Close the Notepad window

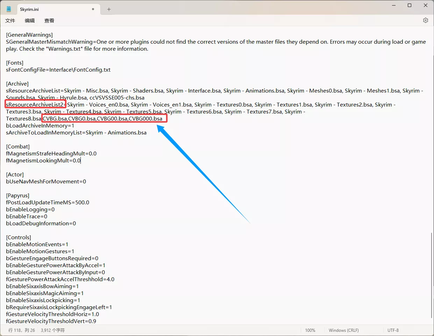tap(425, 5)
